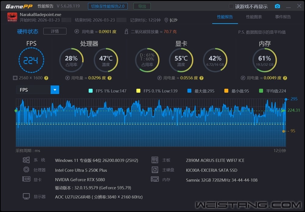Click the NarakaBladepoint game icon
Viewport: 305px width, 212px height.
coord(12,17)
